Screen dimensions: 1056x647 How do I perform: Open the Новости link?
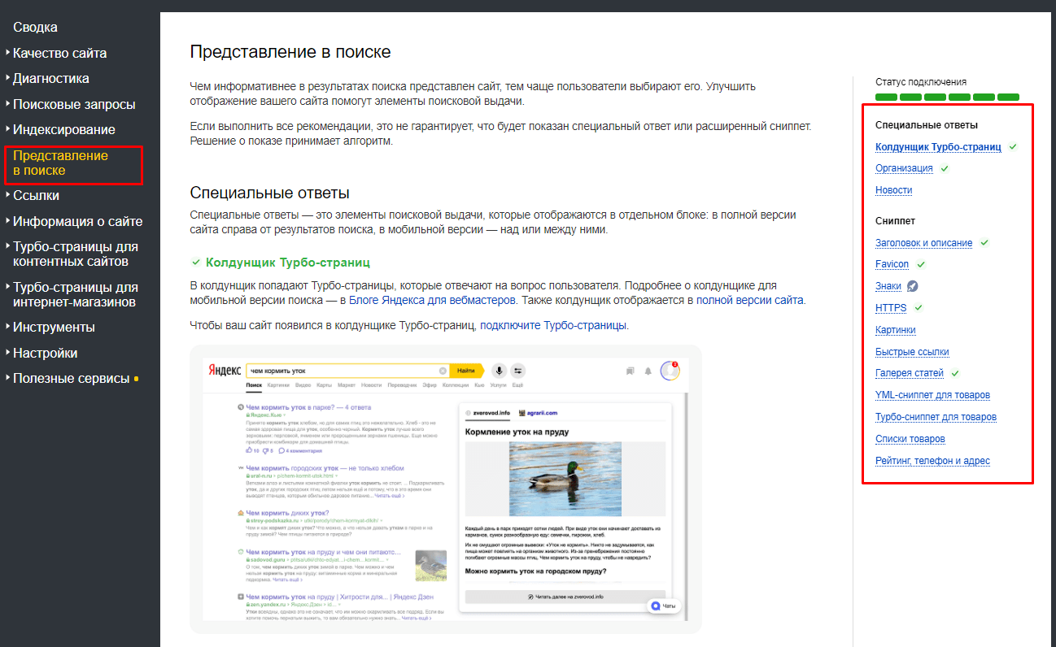click(x=893, y=190)
